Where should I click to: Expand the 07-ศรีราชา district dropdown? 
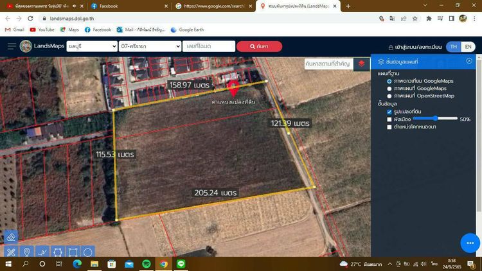click(x=150, y=46)
